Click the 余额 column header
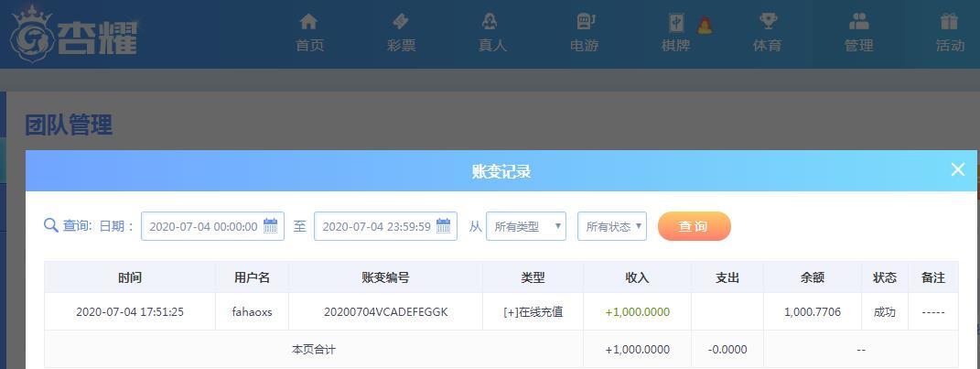 pyautogui.click(x=813, y=277)
